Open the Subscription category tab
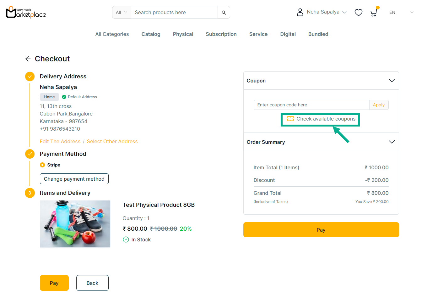 pos(221,34)
